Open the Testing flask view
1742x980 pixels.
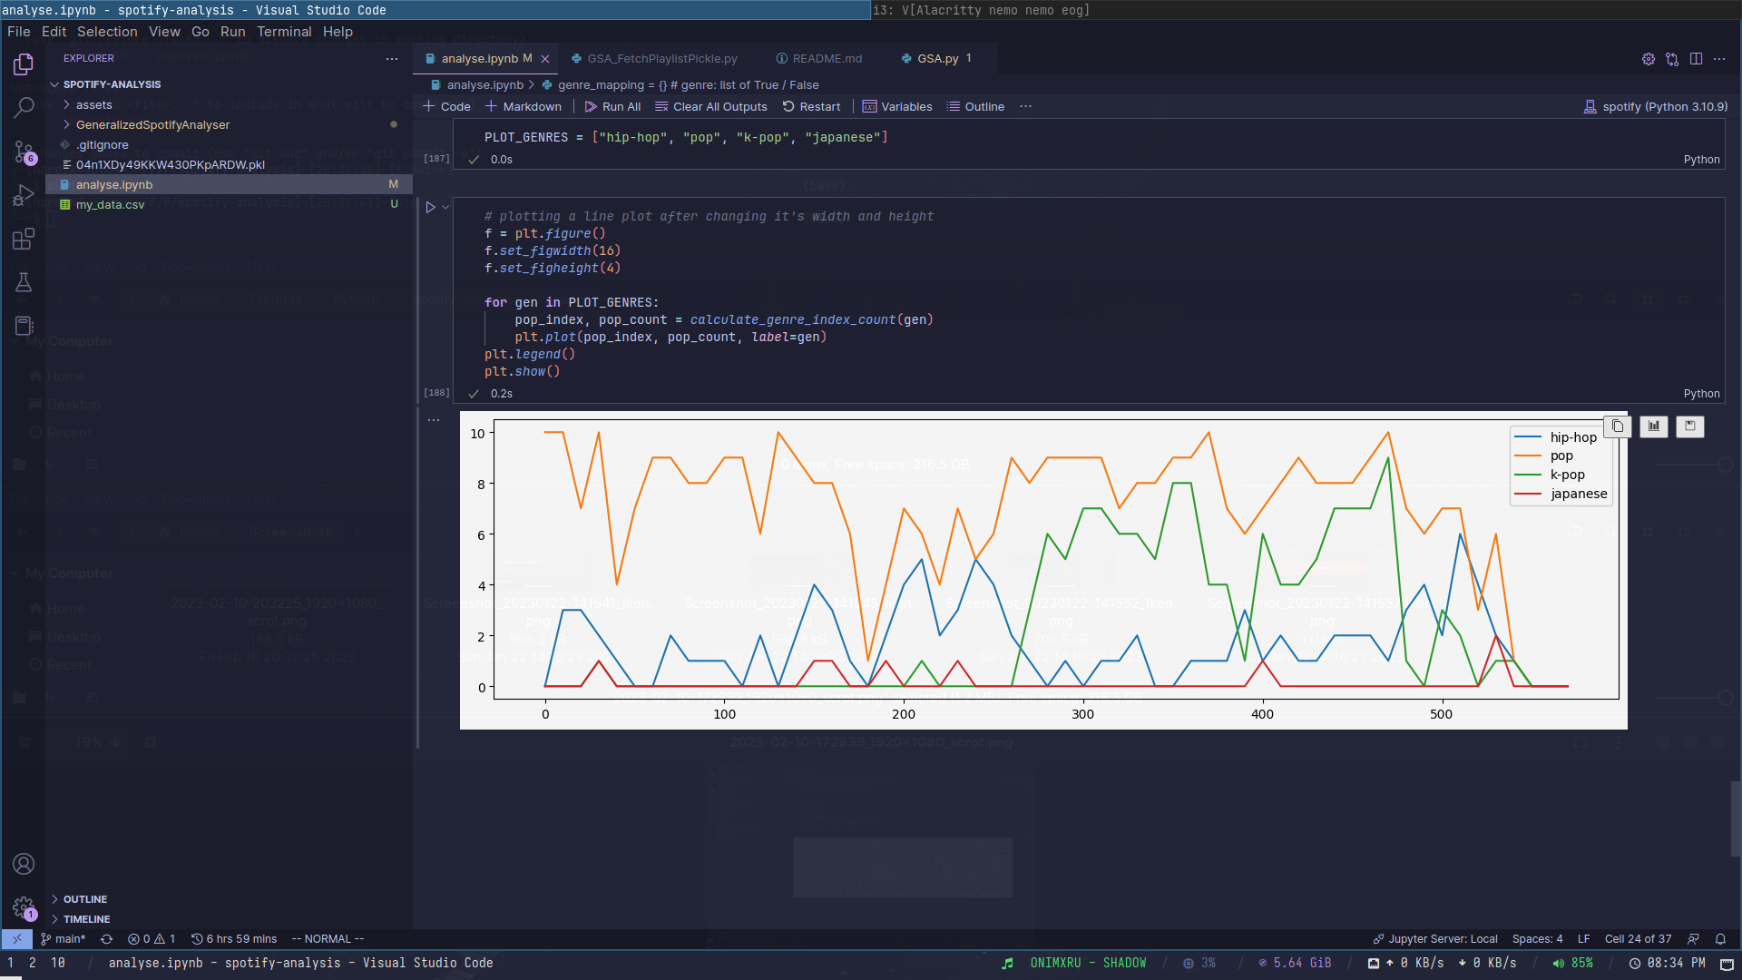pos(24,282)
